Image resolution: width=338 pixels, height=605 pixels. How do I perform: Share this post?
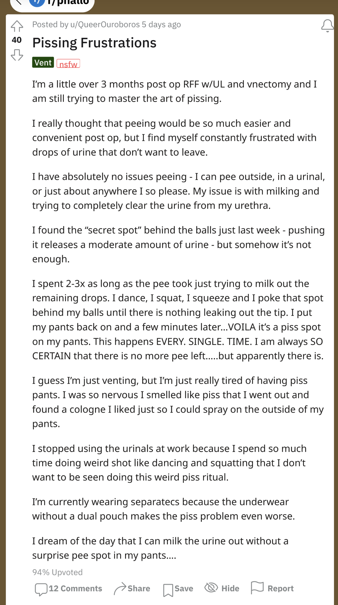[x=132, y=589]
